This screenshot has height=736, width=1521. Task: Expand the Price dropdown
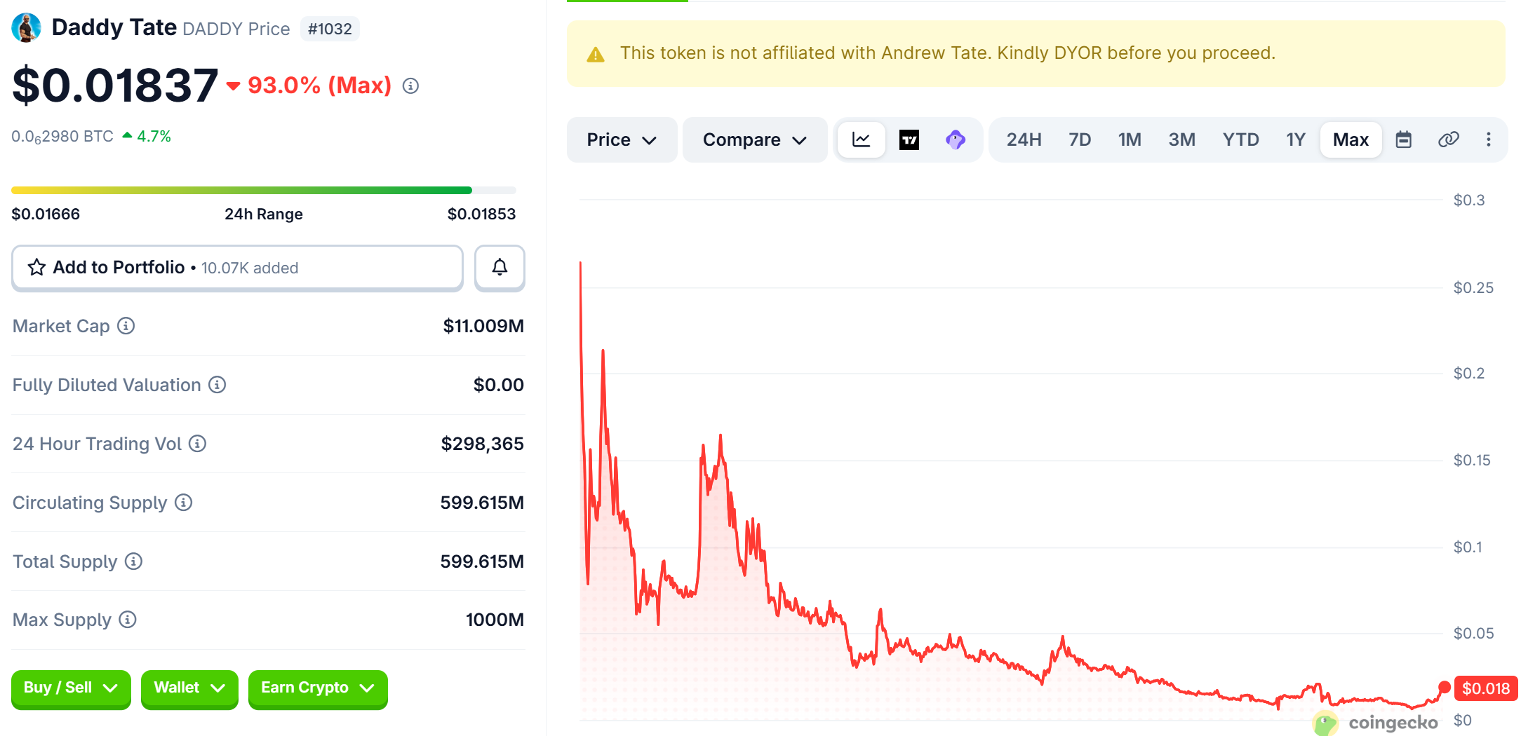[622, 139]
